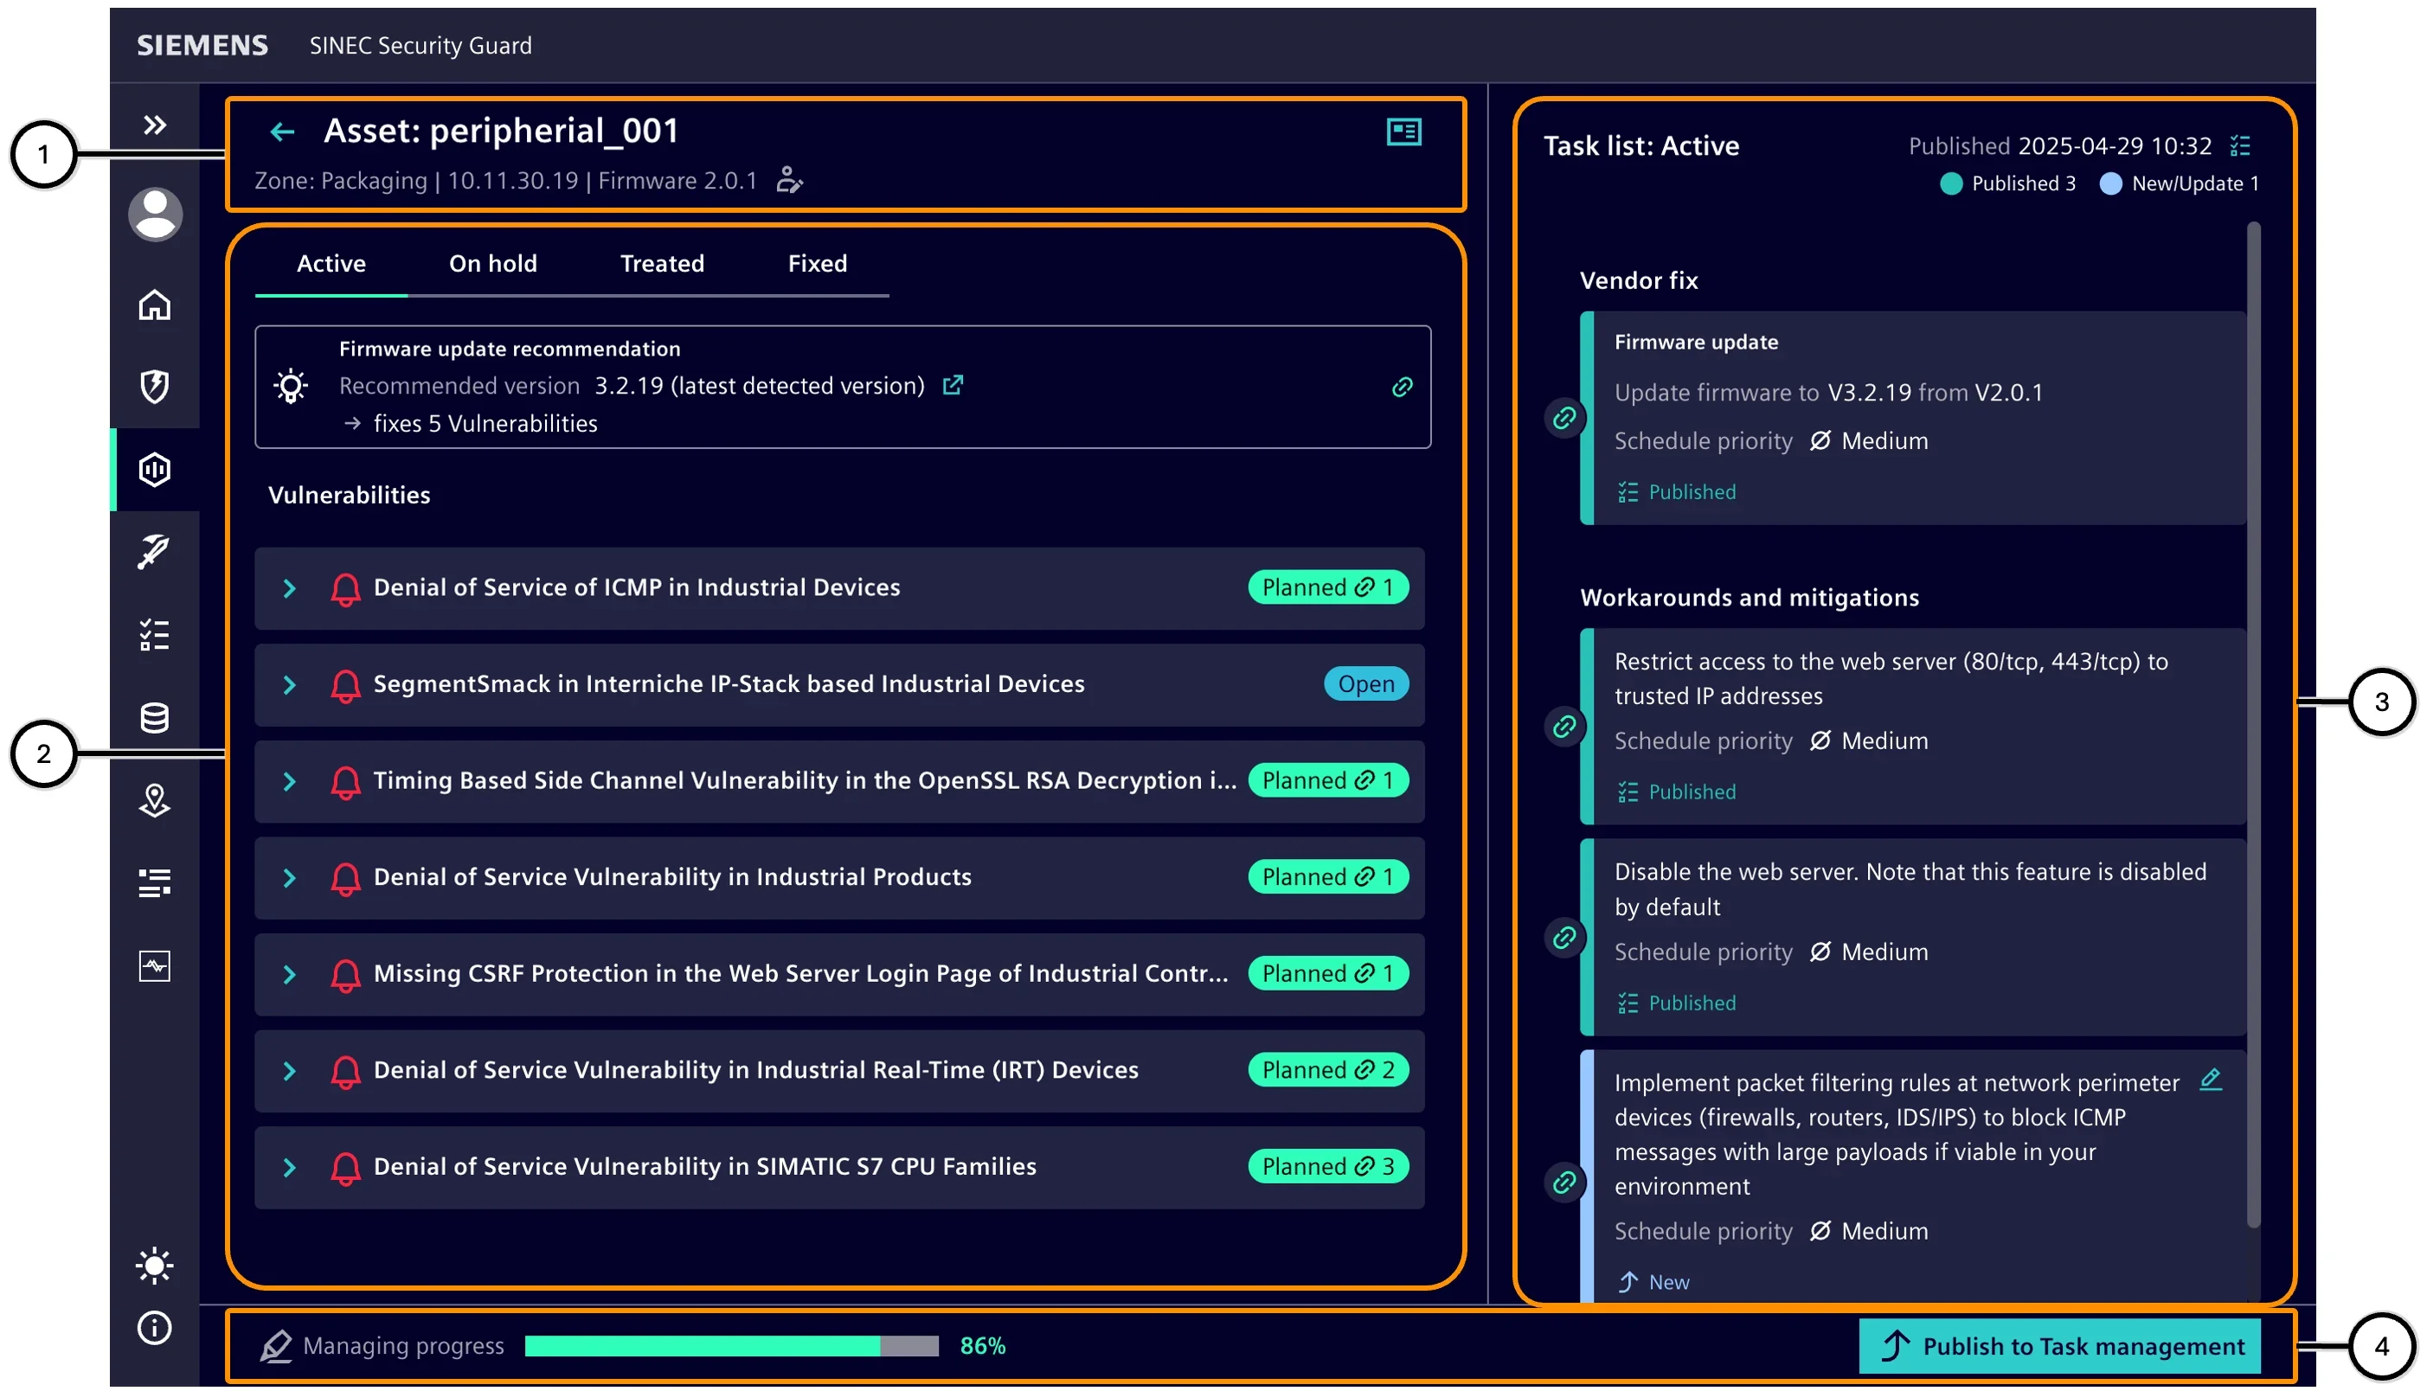Switch to the Fixed tab
The image size is (2427, 1391).
coord(817,264)
